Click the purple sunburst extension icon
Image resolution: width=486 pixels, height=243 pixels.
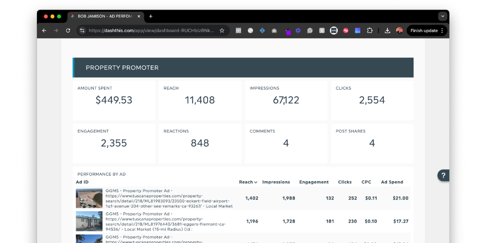coord(298,31)
